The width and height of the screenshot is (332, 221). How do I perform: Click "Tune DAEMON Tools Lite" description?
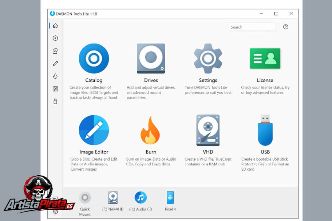pos(208,90)
